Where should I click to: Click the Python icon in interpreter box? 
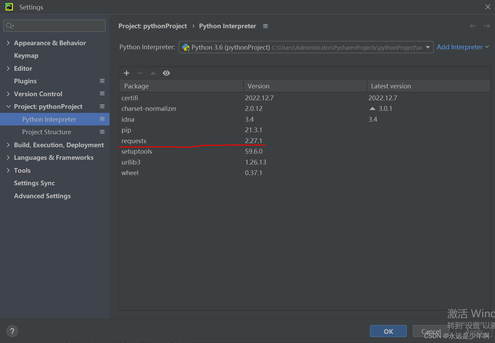point(186,47)
